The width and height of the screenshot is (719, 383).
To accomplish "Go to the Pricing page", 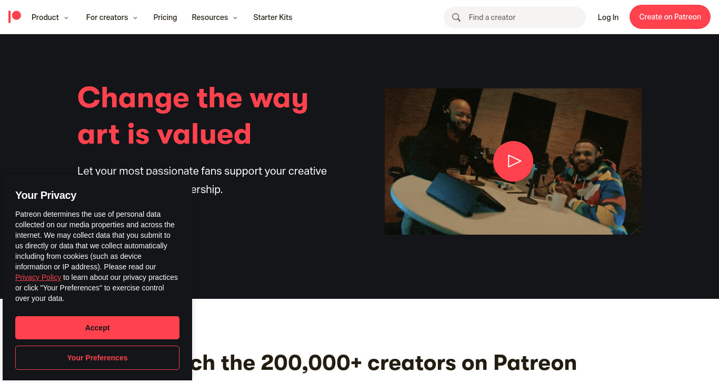I will pyautogui.click(x=165, y=17).
